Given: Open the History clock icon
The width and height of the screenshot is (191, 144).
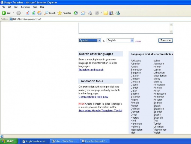Looking at the screenshot, I should (76, 13).
